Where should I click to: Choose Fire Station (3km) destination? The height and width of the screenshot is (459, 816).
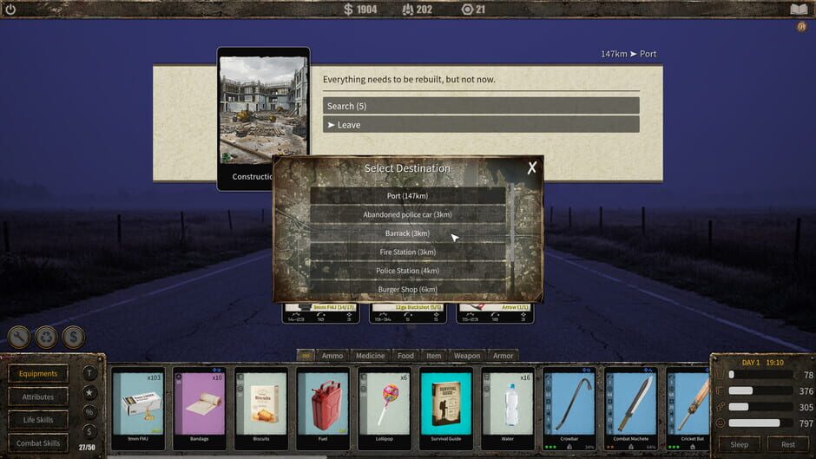(407, 252)
